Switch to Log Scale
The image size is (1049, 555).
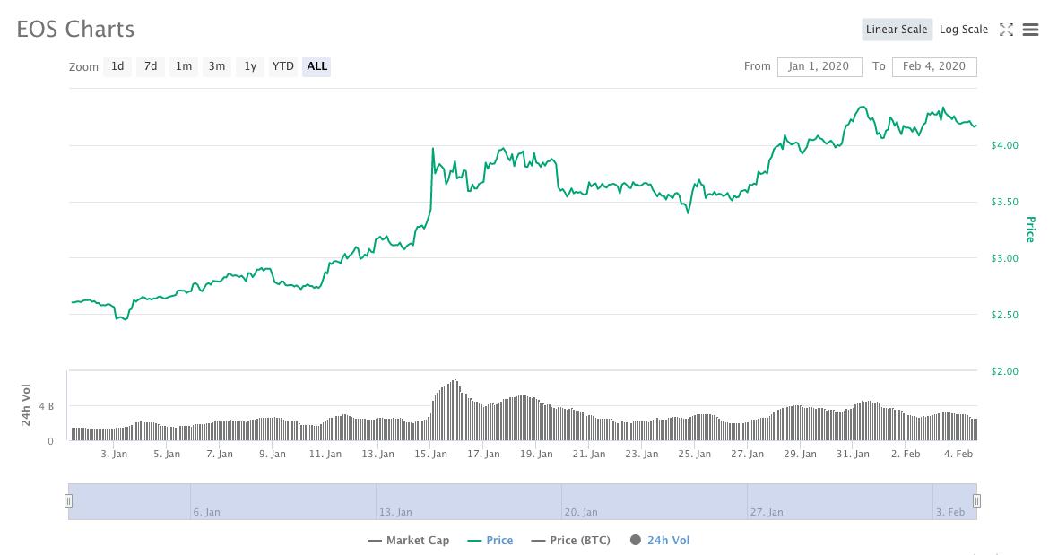[963, 29]
